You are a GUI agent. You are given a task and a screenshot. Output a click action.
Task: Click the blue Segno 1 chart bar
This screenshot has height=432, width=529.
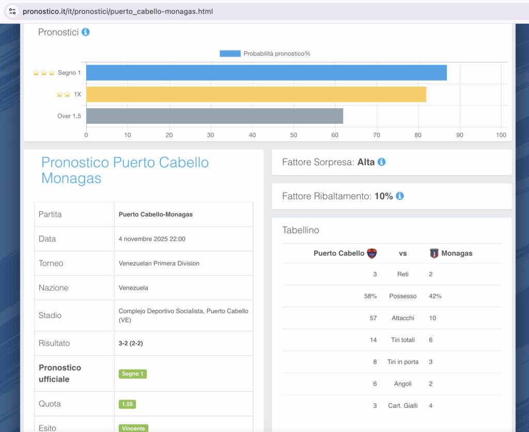266,73
